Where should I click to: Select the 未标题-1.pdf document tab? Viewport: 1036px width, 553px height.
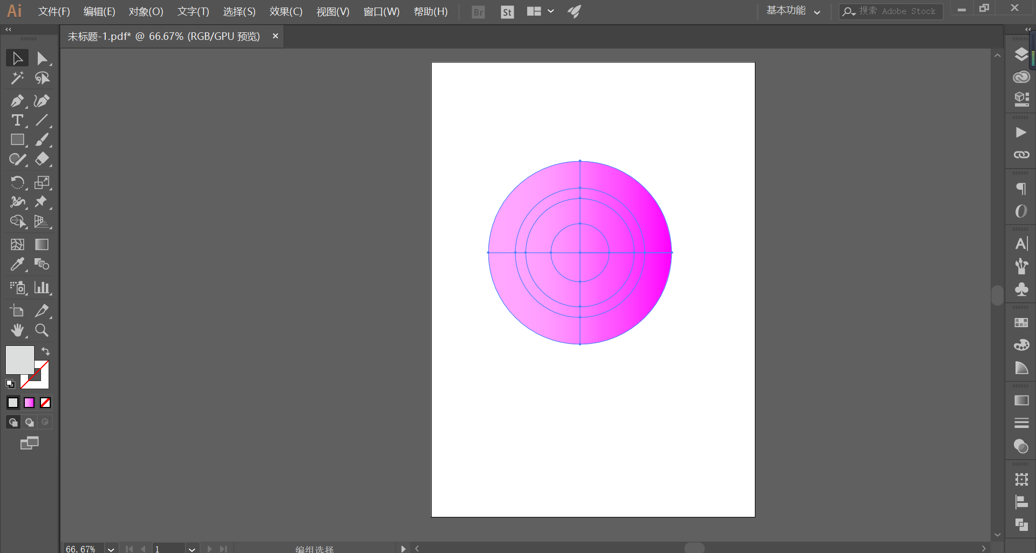(163, 36)
